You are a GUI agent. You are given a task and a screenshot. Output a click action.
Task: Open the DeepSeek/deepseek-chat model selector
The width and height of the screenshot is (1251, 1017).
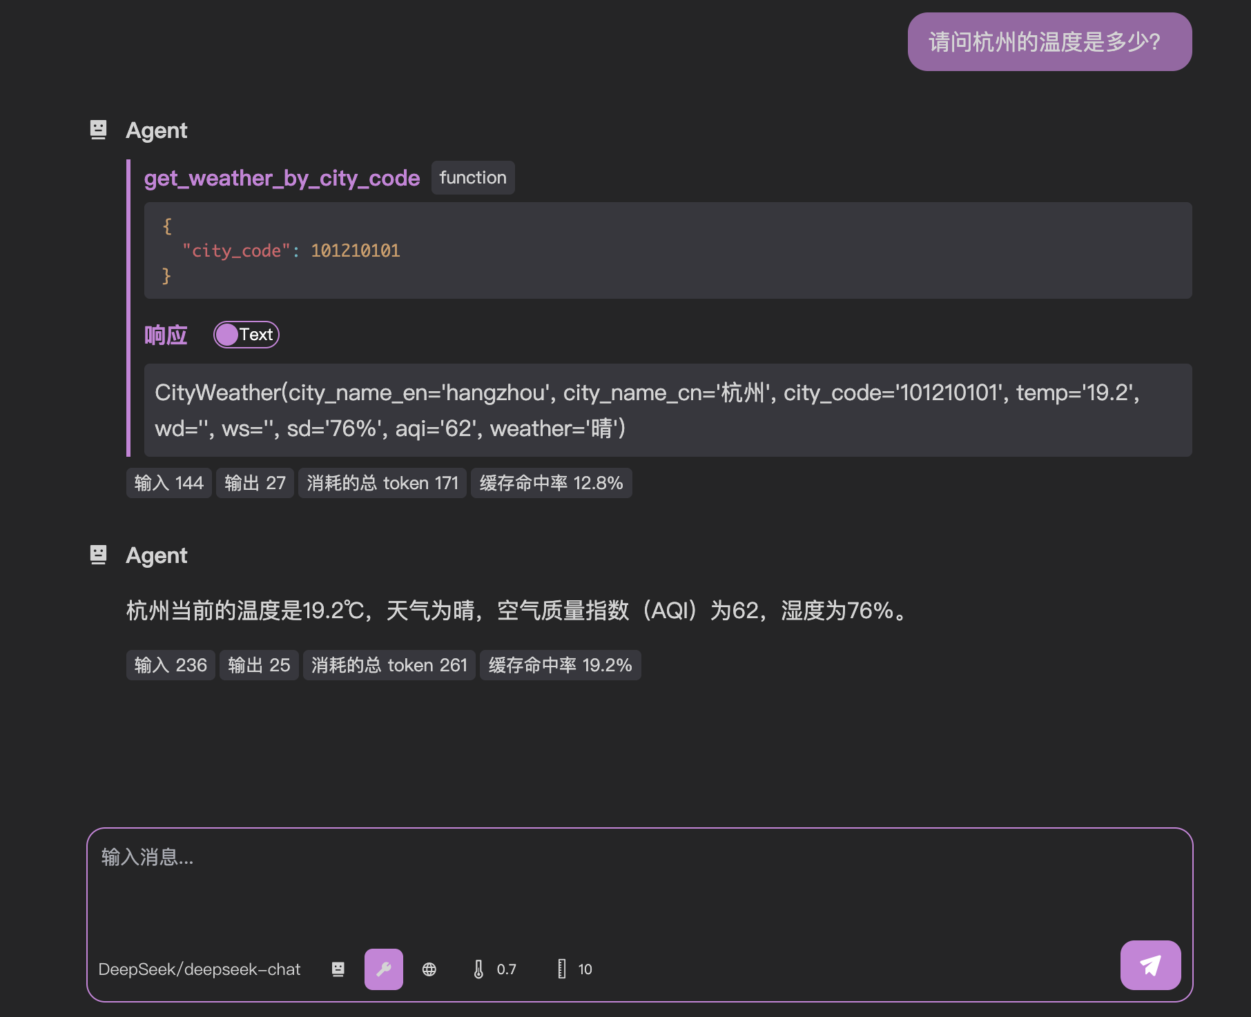(x=199, y=969)
